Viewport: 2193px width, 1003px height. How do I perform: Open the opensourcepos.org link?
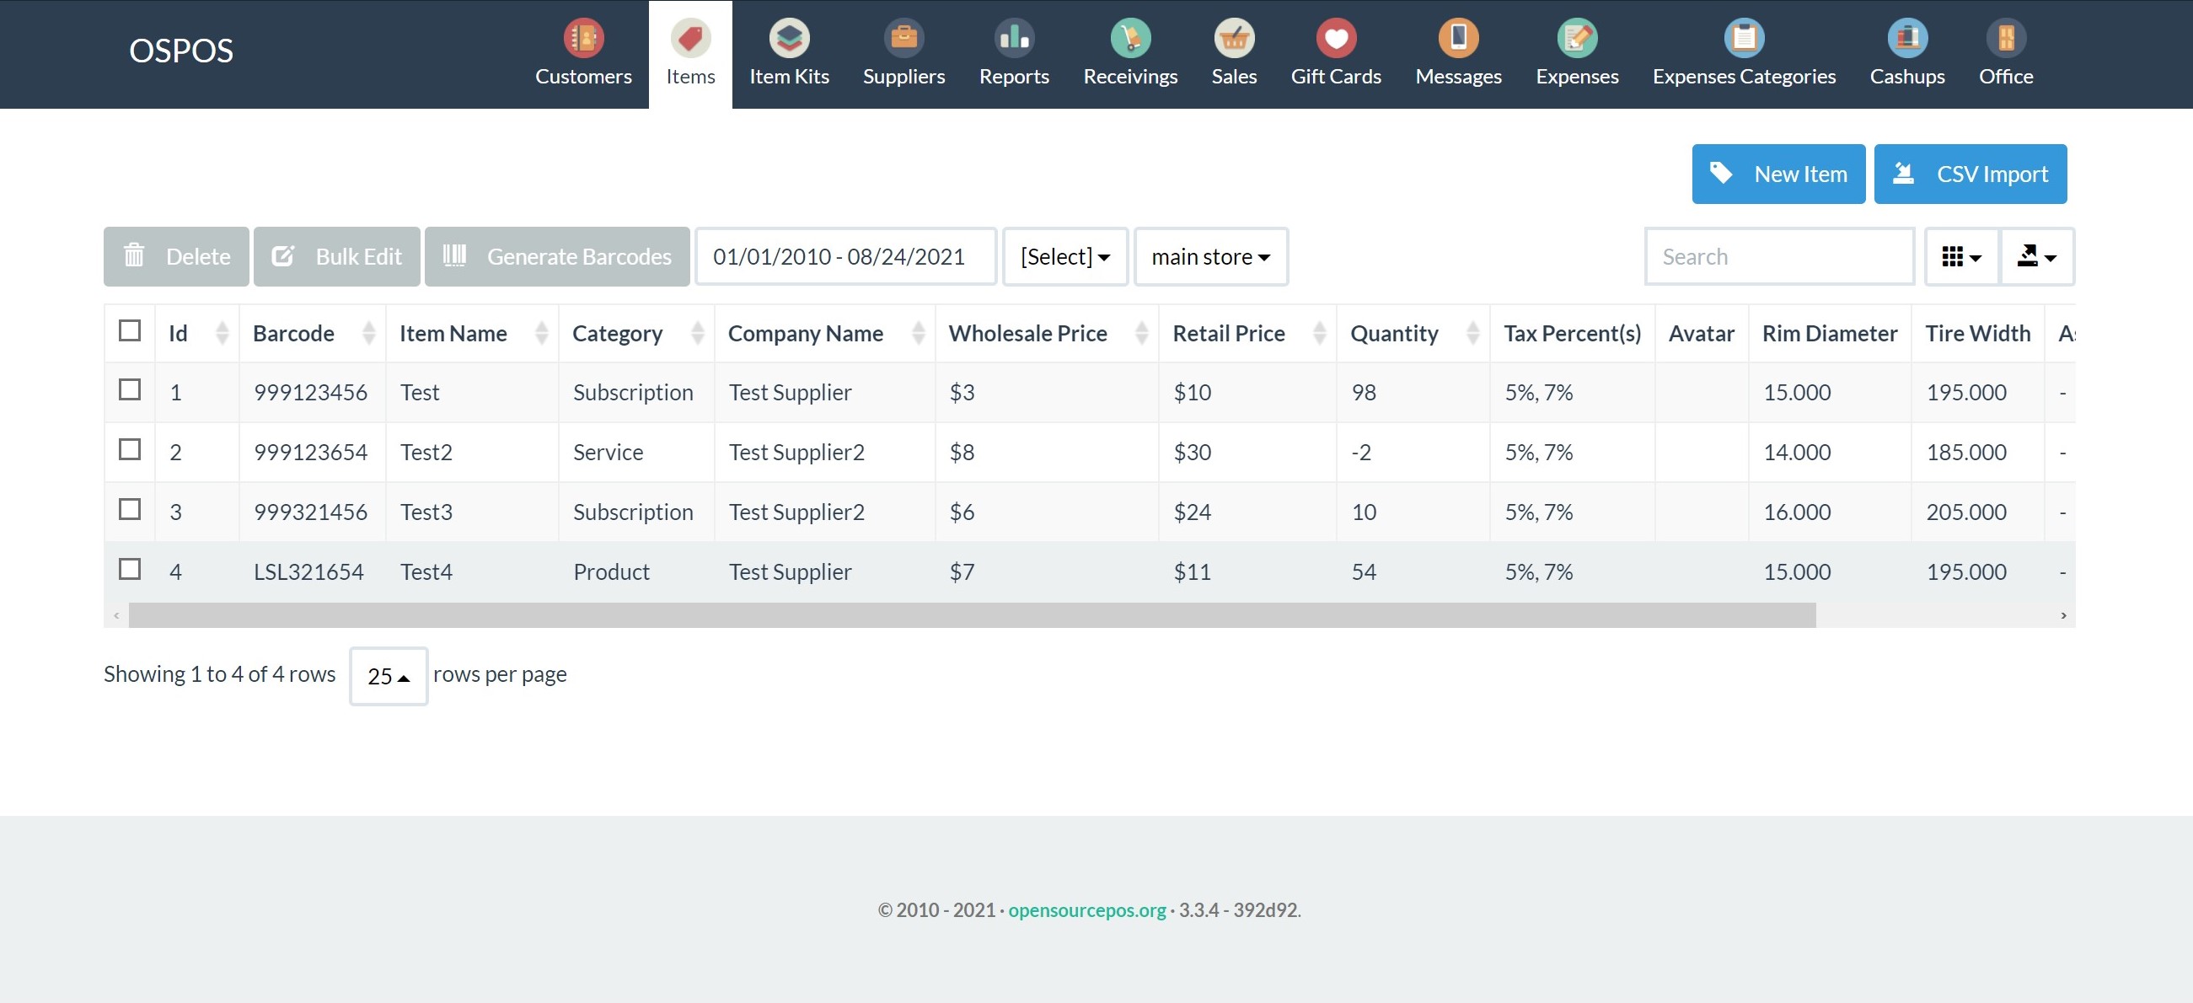coord(1086,909)
